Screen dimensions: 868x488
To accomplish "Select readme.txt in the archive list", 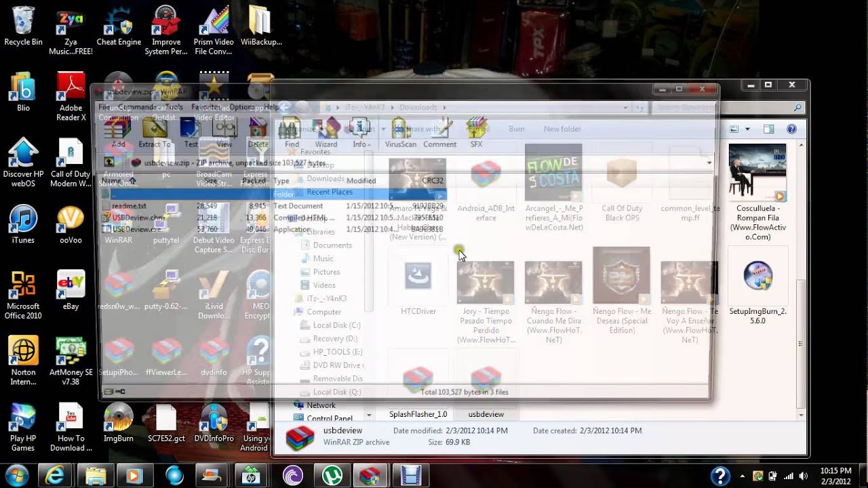I will point(129,206).
